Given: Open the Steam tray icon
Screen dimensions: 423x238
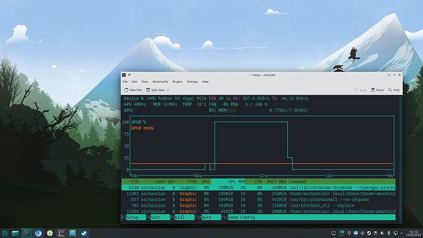Looking at the screenshot, I should 369,233.
